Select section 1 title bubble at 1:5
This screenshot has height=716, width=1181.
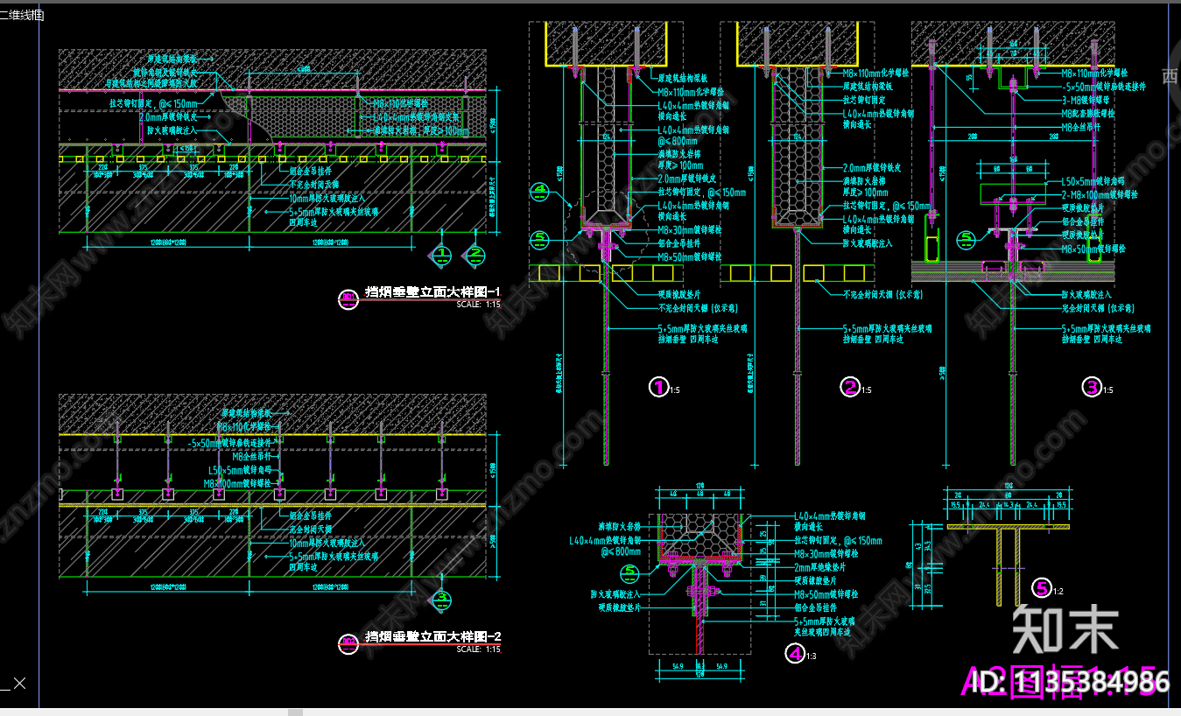657,387
